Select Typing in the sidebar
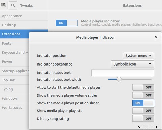Screen dimensions: 162x130 pyautogui.click(x=15, y=89)
